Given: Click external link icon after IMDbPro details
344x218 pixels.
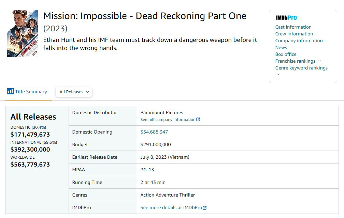Looking at the screenshot, I should (x=205, y=208).
